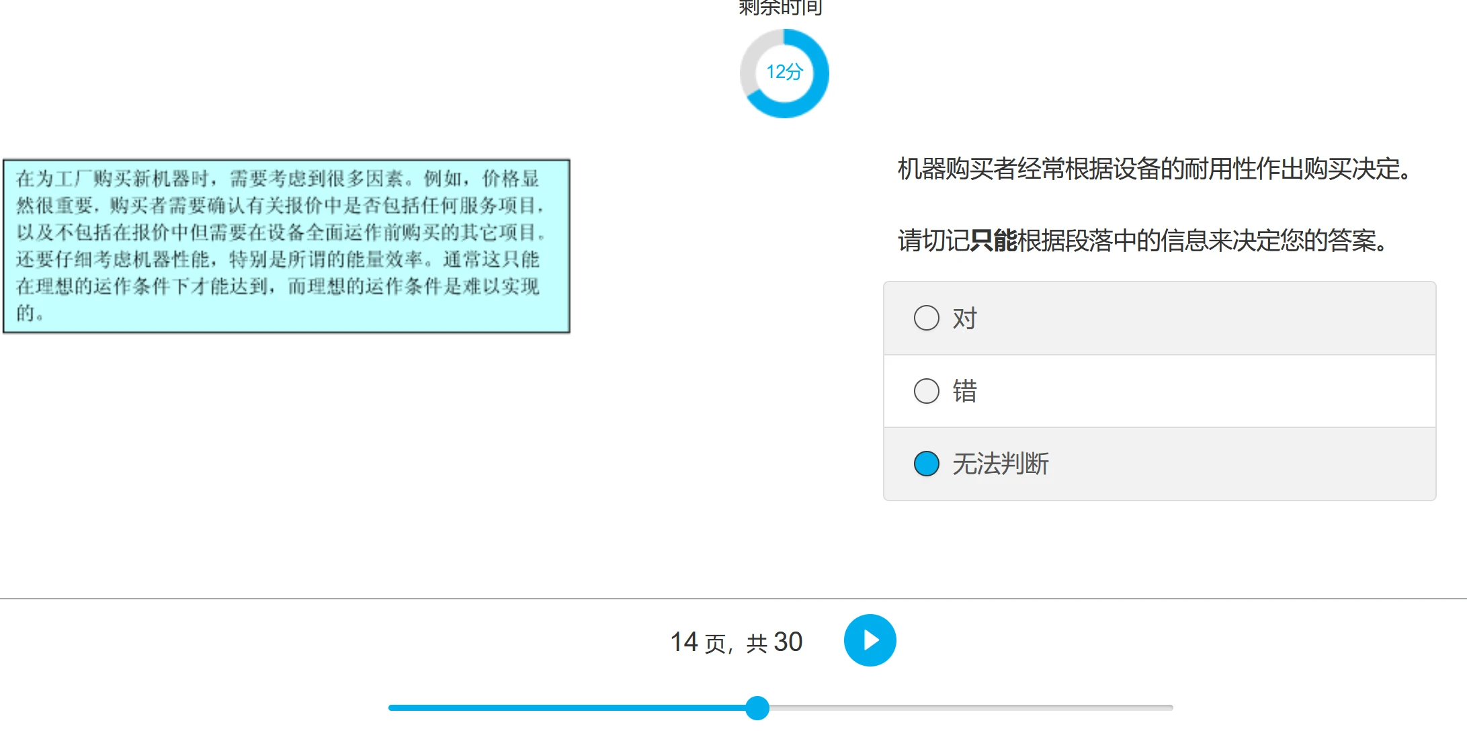Click the total page count 30
Screen dimensions: 1467x731
(x=788, y=642)
